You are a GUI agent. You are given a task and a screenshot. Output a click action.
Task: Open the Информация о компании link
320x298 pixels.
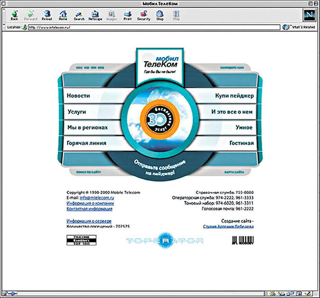point(90,203)
